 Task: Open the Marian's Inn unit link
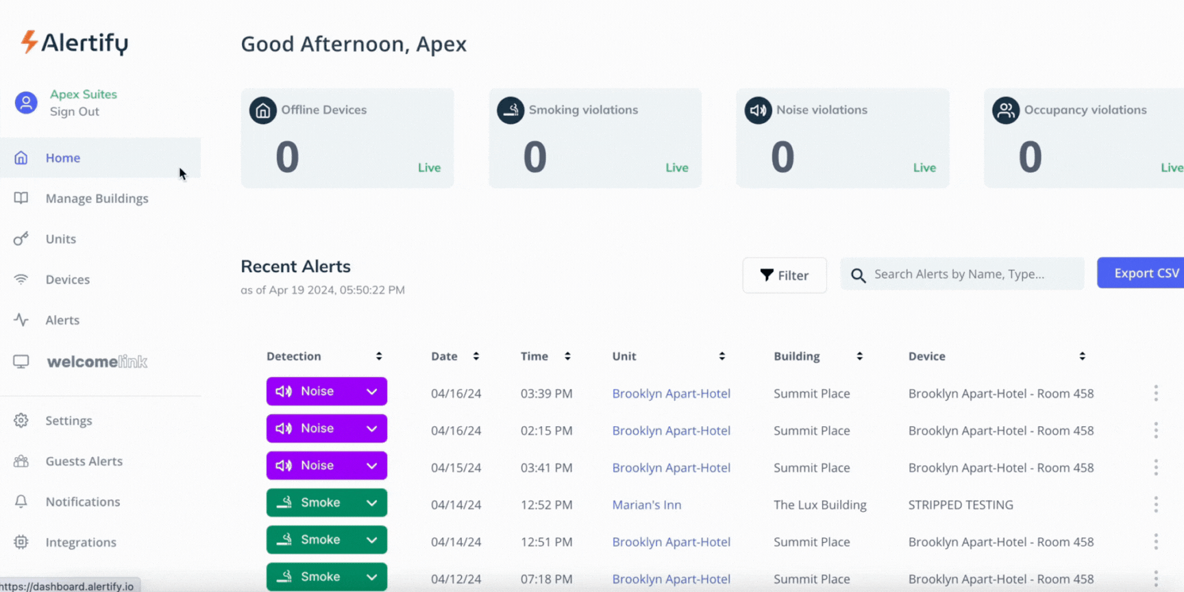pyautogui.click(x=646, y=505)
